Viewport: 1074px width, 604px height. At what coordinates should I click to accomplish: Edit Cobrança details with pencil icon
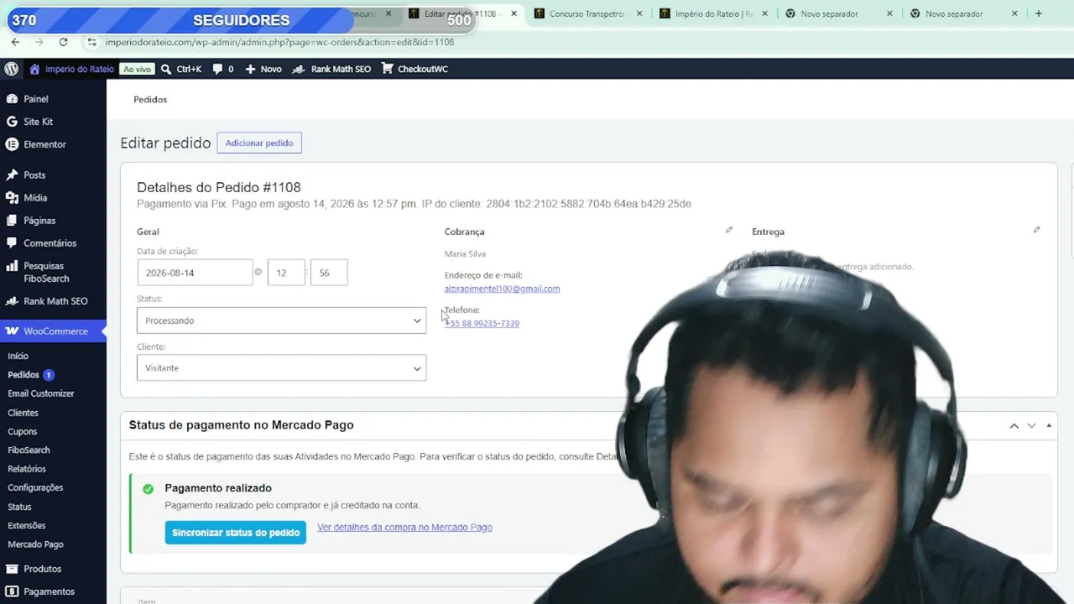tap(729, 230)
